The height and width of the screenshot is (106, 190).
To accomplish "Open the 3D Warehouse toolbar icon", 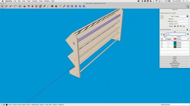I will (72, 6).
